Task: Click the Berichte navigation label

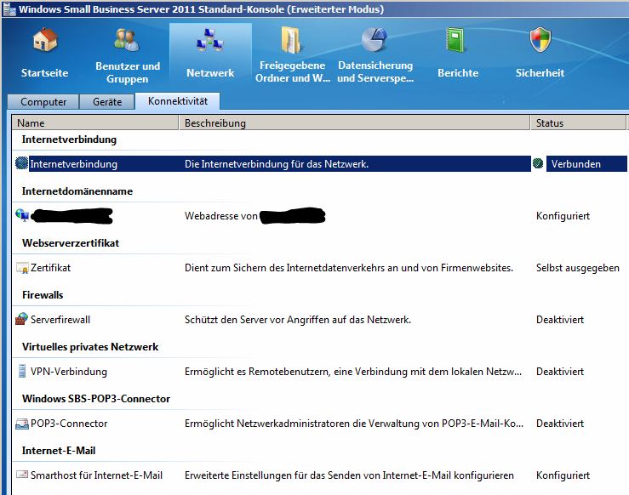Action: pyautogui.click(x=458, y=73)
